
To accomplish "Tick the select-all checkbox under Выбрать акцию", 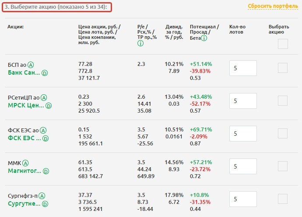I will tap(283, 44).
